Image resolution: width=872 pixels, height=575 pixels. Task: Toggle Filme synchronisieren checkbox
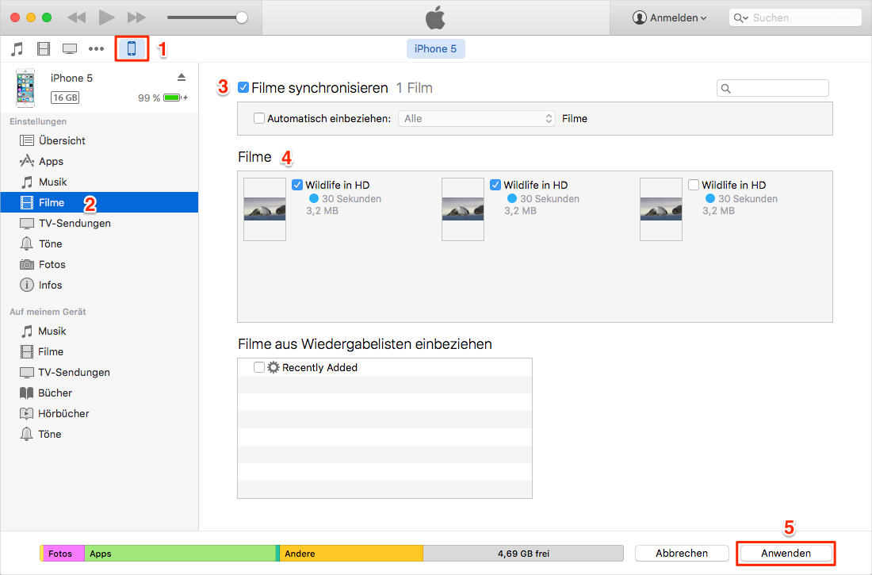coord(243,87)
